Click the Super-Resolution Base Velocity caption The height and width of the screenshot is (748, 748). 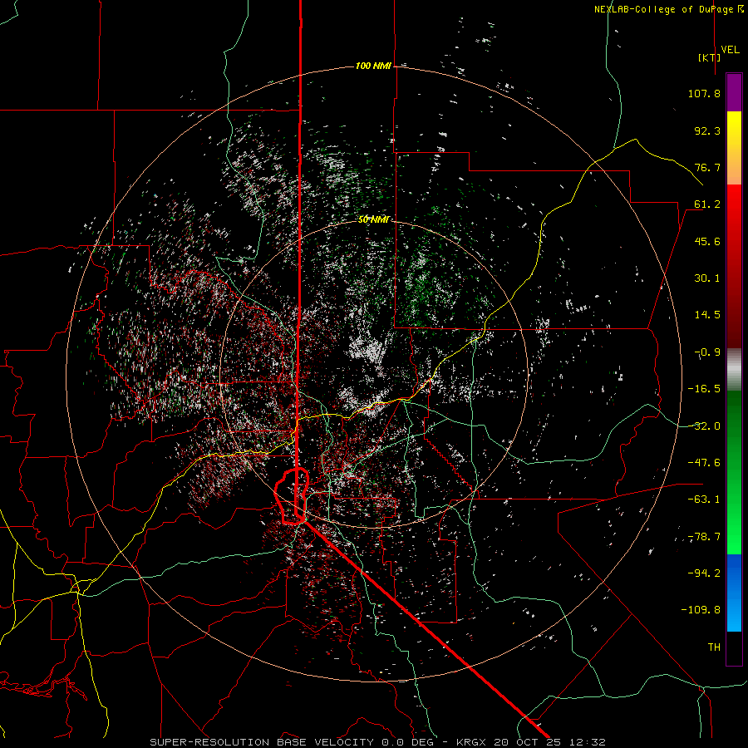point(378,742)
